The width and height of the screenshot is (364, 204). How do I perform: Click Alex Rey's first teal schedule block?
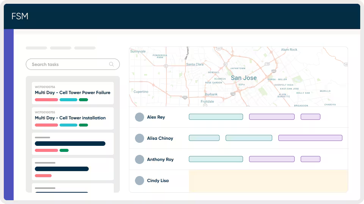[x=216, y=117]
